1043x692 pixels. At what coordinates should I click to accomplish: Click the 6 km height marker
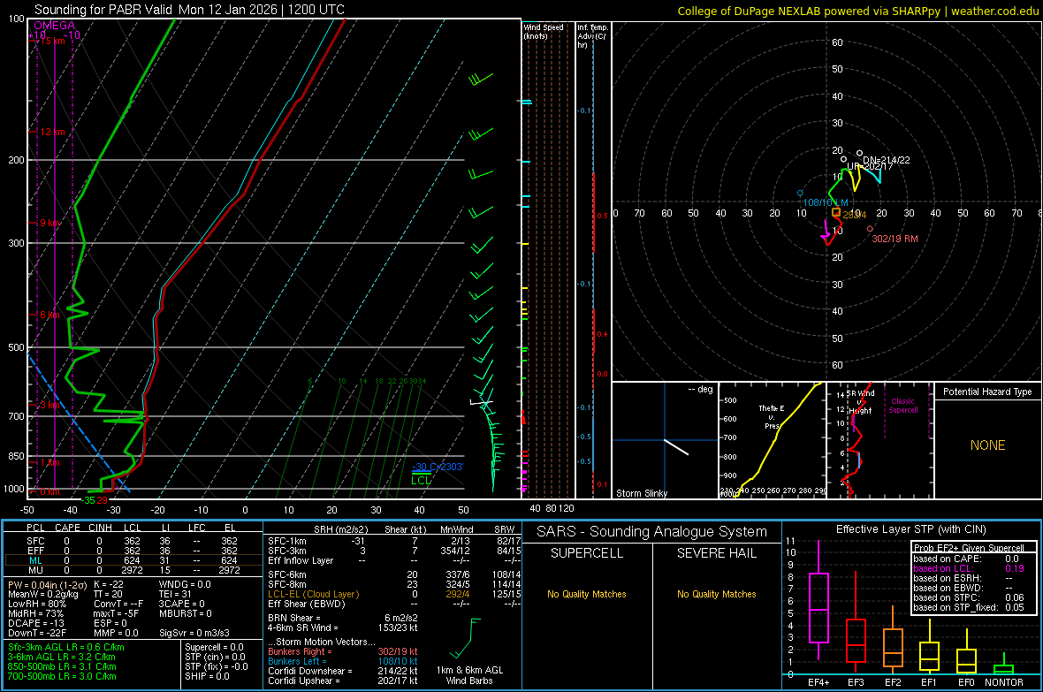[x=49, y=315]
